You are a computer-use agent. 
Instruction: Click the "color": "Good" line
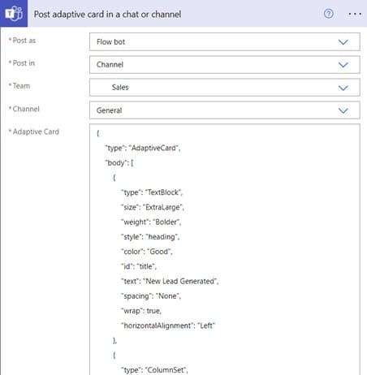pos(147,252)
